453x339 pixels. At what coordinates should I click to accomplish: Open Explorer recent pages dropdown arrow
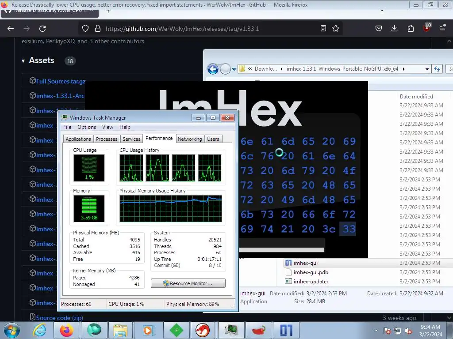click(x=234, y=69)
